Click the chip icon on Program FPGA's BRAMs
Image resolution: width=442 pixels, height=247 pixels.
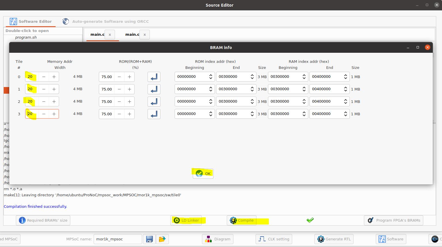pos(371,220)
